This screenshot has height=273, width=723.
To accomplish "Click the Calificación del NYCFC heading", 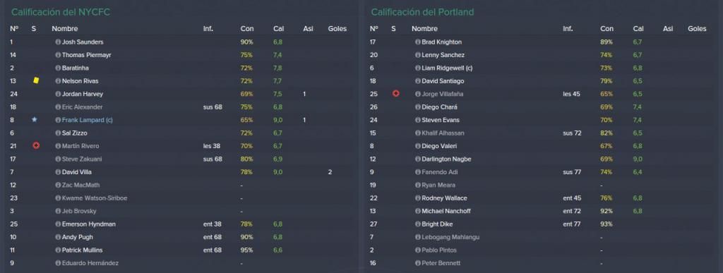I will click(x=61, y=13).
